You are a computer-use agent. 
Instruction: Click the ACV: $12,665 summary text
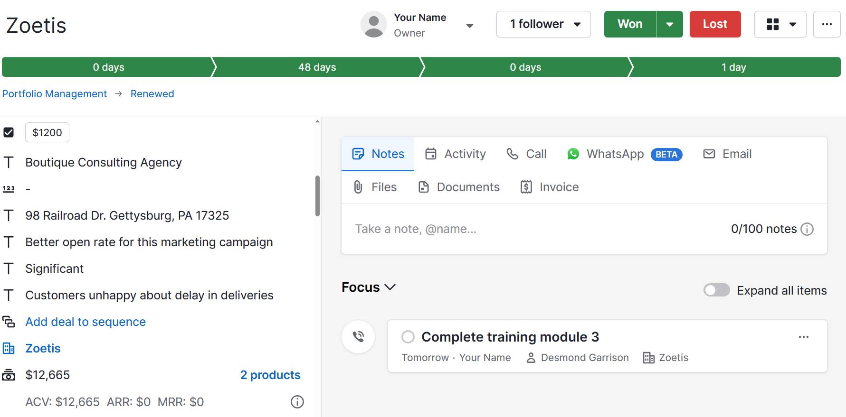(x=62, y=402)
